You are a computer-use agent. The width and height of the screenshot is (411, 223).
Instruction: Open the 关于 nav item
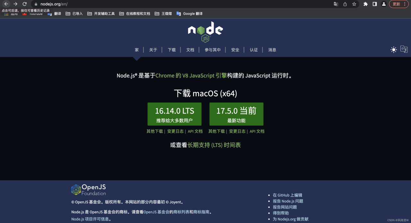pyautogui.click(x=153, y=50)
